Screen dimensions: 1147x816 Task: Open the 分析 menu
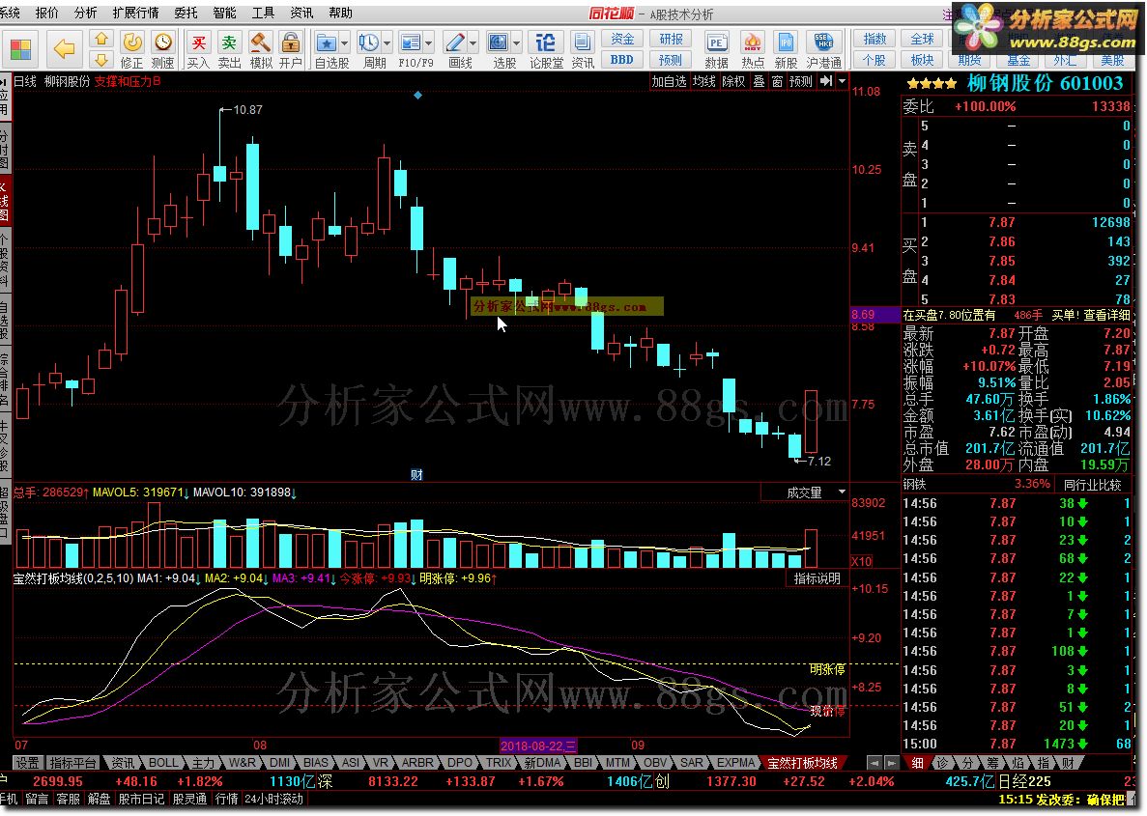[85, 13]
